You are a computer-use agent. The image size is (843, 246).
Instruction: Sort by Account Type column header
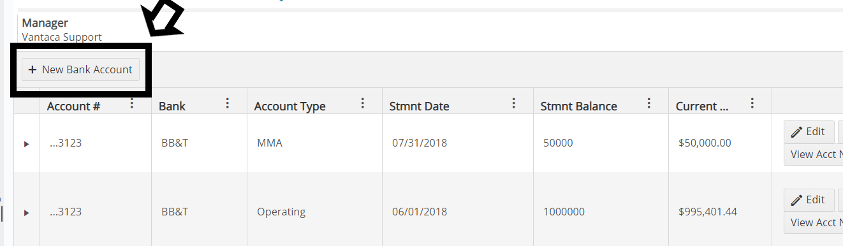pos(290,106)
